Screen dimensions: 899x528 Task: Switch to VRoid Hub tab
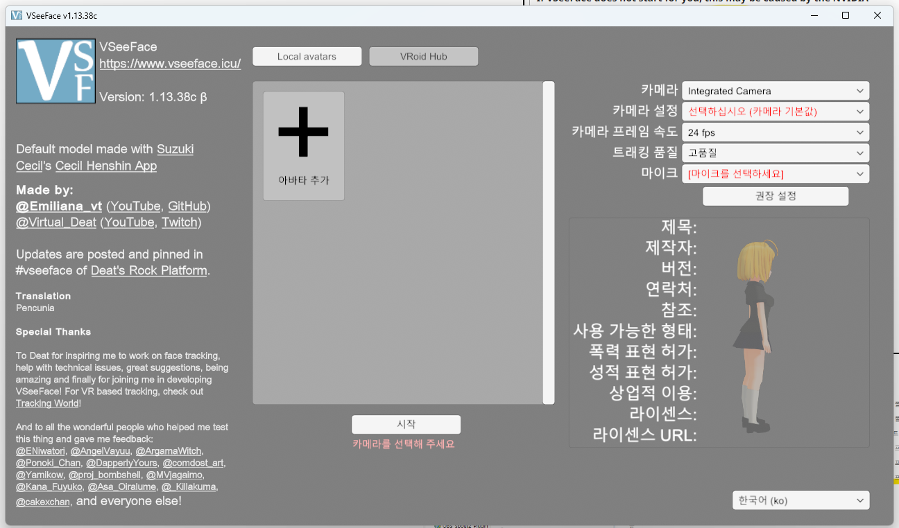(x=424, y=57)
